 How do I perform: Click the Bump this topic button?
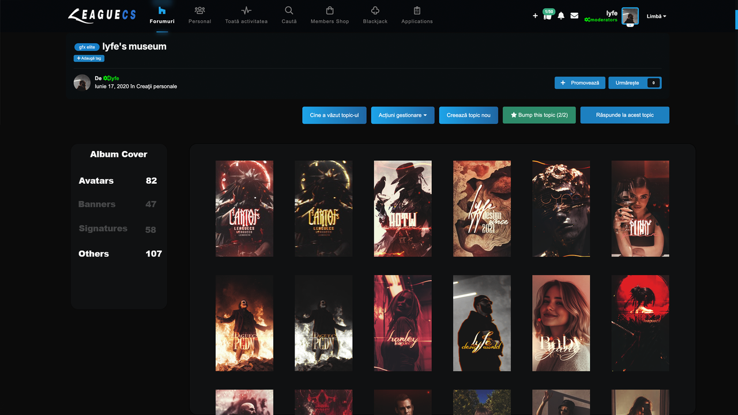(539, 115)
